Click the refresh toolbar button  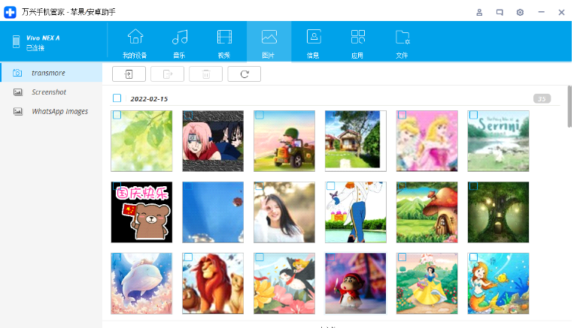244,74
